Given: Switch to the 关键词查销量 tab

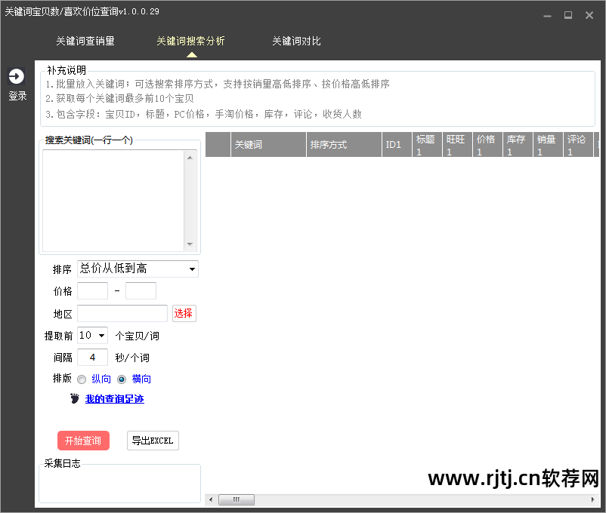Looking at the screenshot, I should 85,41.
